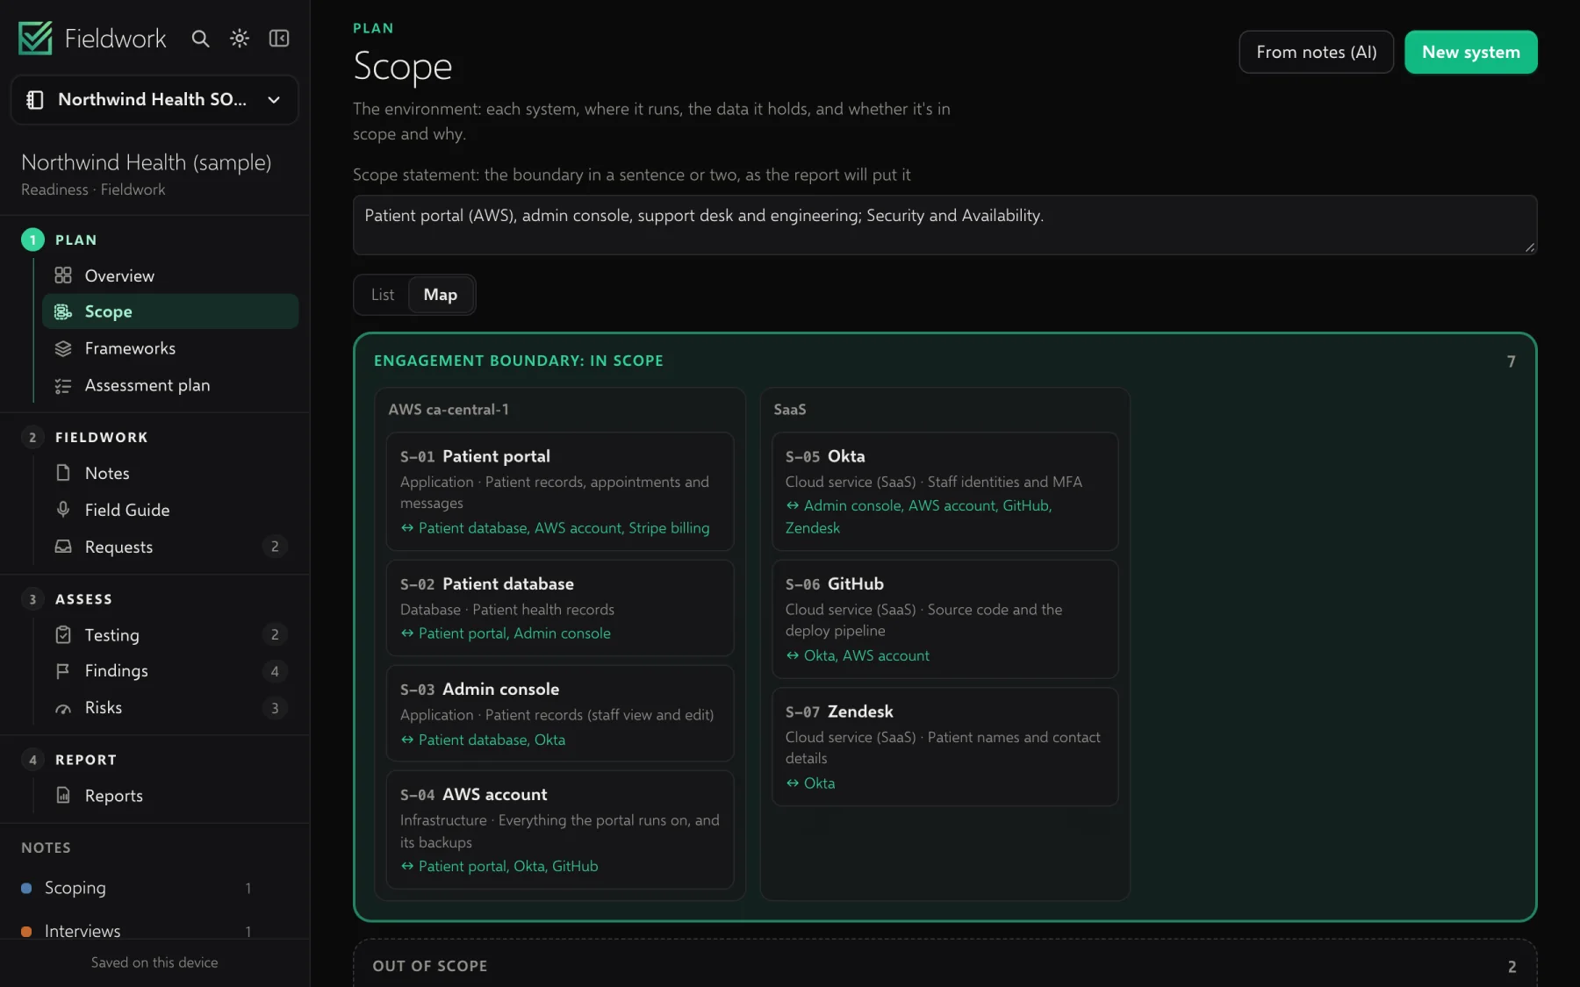Image resolution: width=1580 pixels, height=987 pixels.
Task: Open search with the magnifier icon
Action: pyautogui.click(x=200, y=39)
